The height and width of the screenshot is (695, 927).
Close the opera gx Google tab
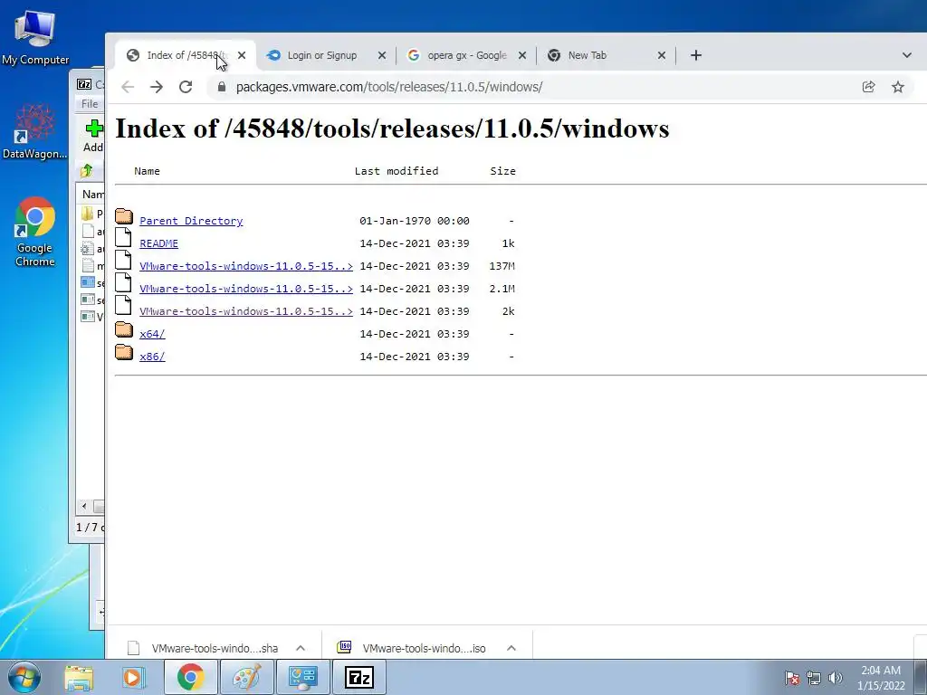point(522,55)
